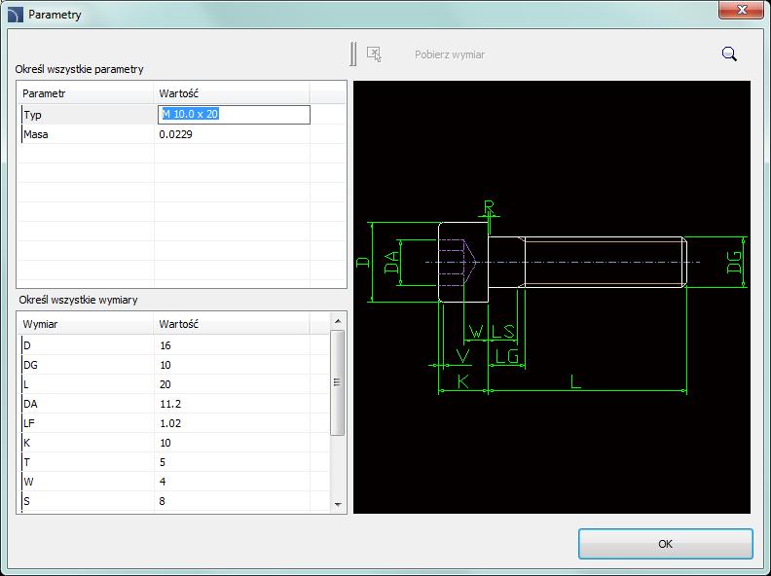This screenshot has width=771, height=576.
Task: Click the pick-dimension cursor icon
Action: [x=374, y=54]
